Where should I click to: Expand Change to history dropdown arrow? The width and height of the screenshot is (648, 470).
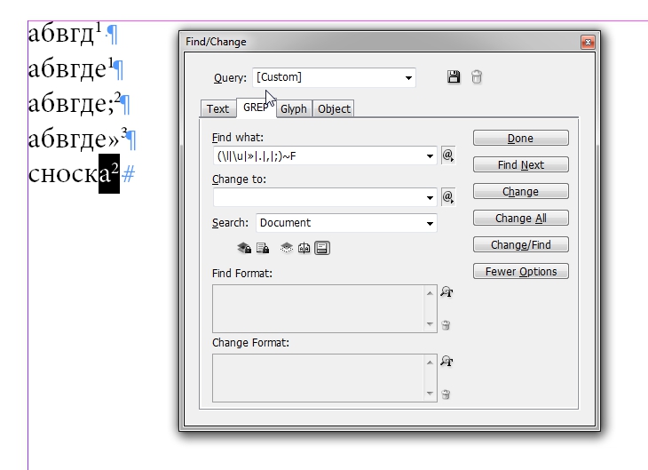click(x=430, y=197)
